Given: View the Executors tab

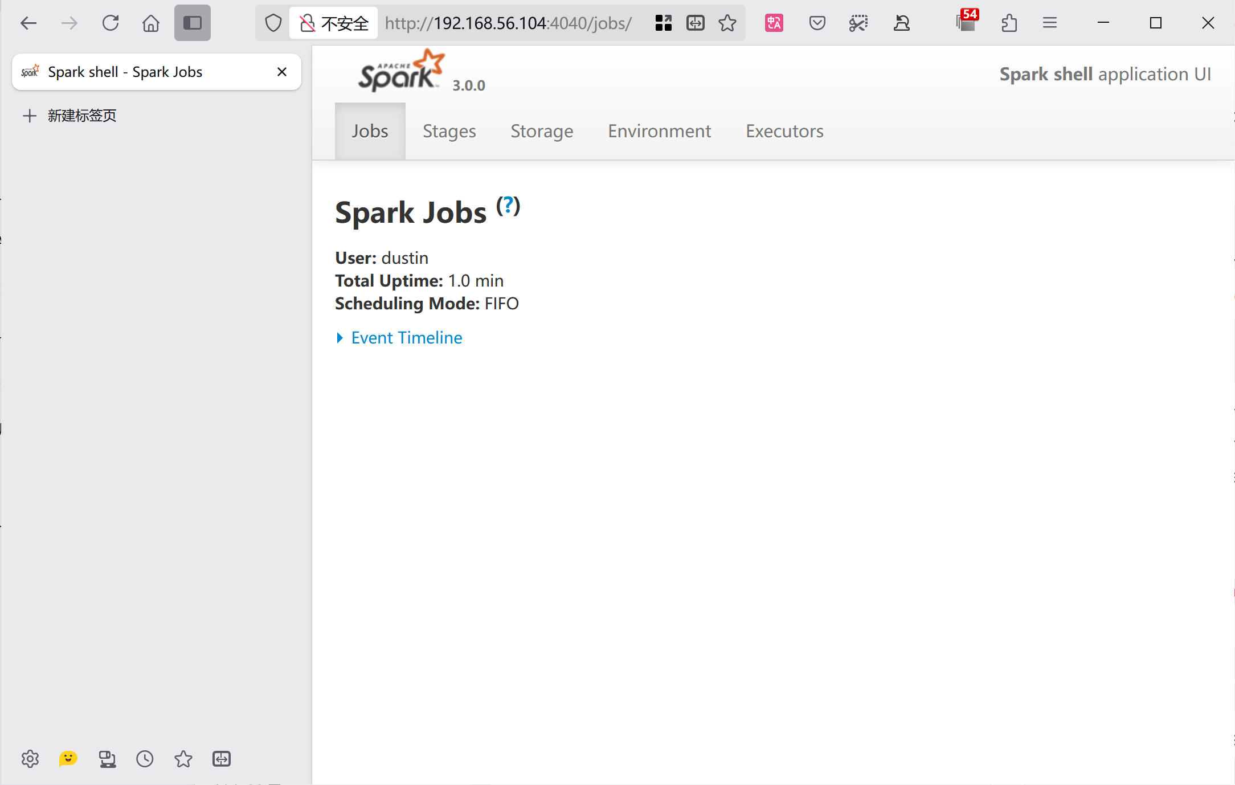Looking at the screenshot, I should tap(784, 131).
